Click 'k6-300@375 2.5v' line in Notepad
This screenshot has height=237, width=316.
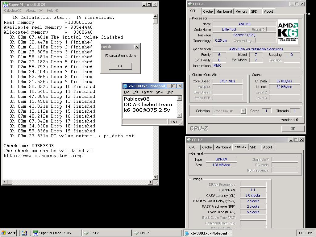point(147,110)
